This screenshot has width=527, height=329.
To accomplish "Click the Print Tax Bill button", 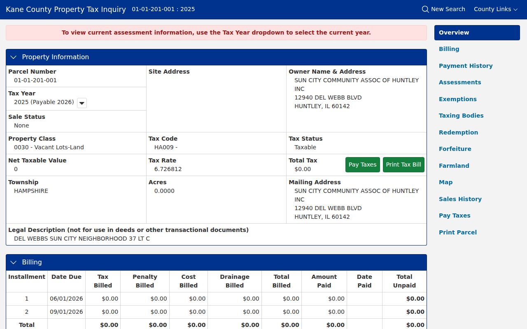I will click(403, 164).
